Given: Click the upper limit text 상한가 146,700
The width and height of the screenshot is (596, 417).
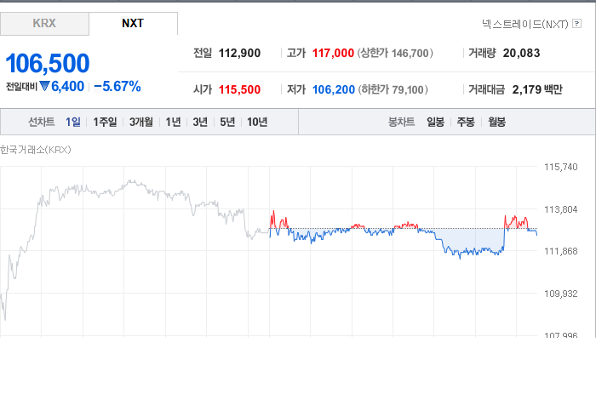Looking at the screenshot, I should tap(395, 53).
